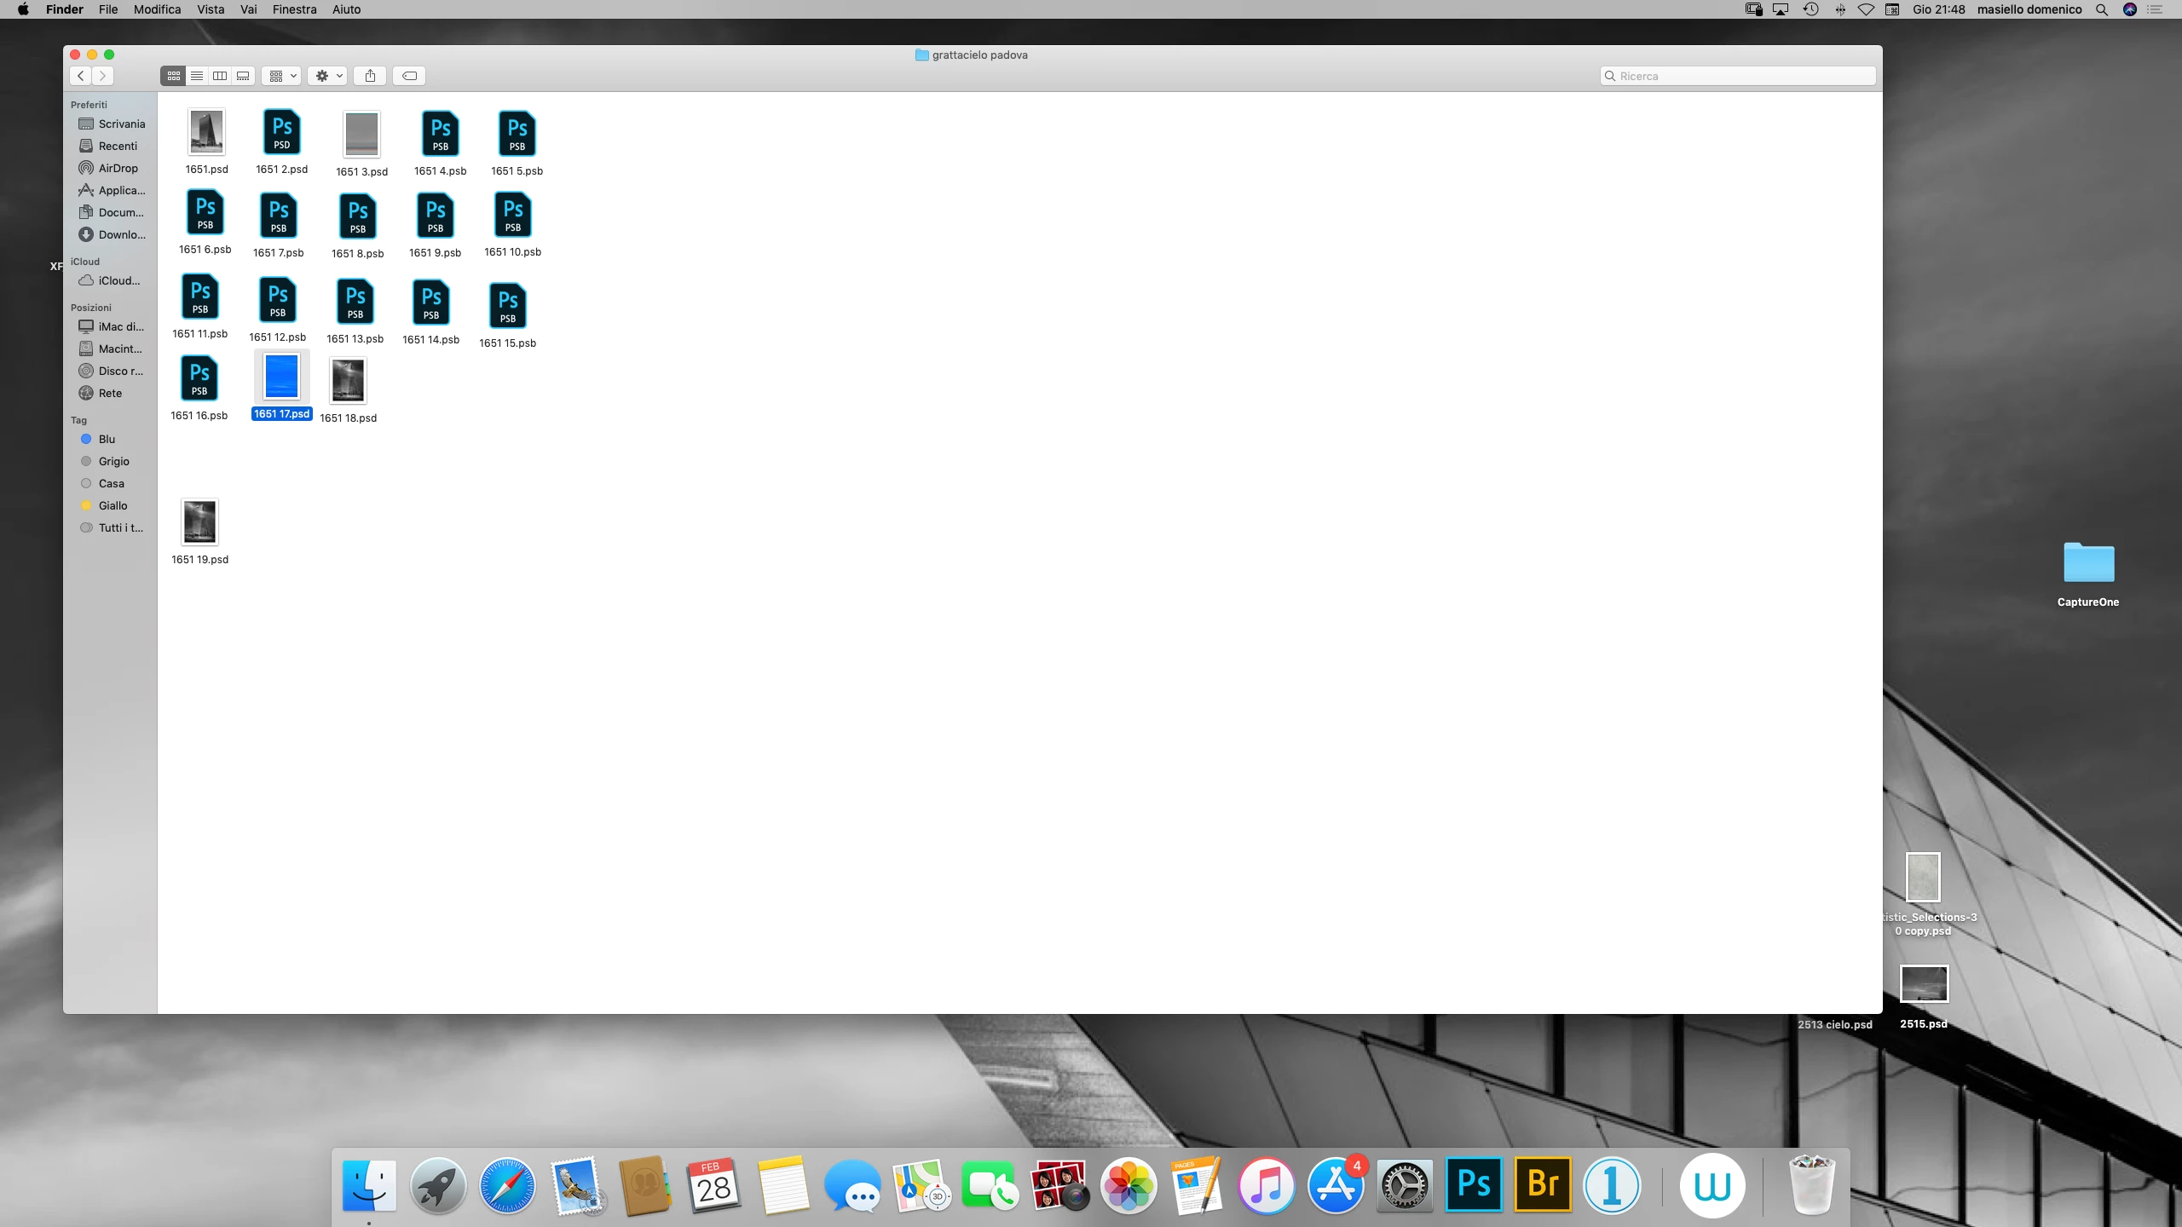Open Spotlight search in menu bar
This screenshot has height=1227, width=2182.
pyautogui.click(x=2102, y=9)
